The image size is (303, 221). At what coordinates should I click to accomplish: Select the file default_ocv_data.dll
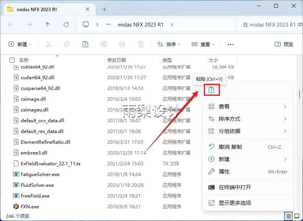(43, 121)
